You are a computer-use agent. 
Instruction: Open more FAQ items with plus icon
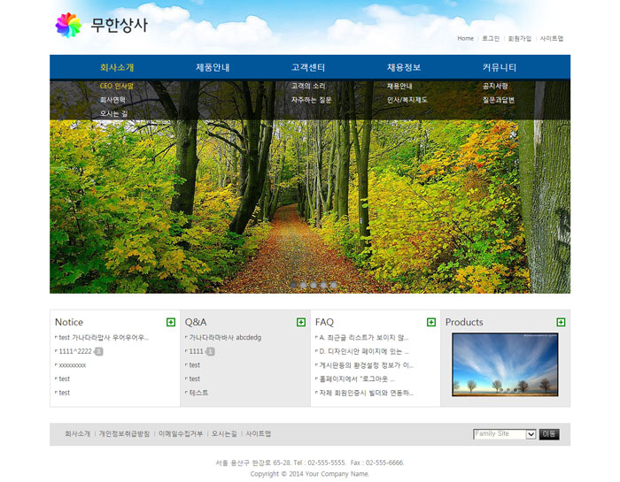431,322
